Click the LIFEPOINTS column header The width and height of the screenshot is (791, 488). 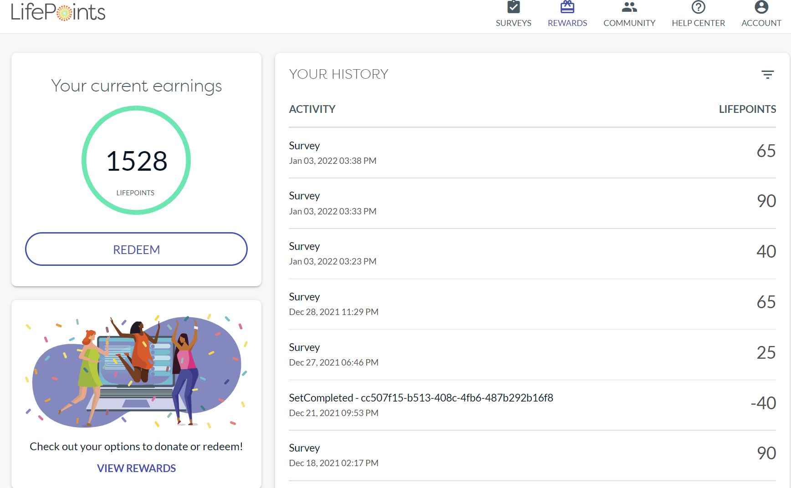coord(747,109)
